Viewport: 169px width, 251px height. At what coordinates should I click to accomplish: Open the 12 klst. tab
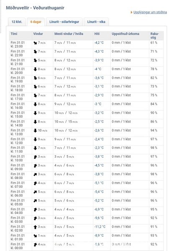[17, 22]
